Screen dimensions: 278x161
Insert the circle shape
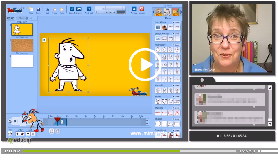click(158, 124)
